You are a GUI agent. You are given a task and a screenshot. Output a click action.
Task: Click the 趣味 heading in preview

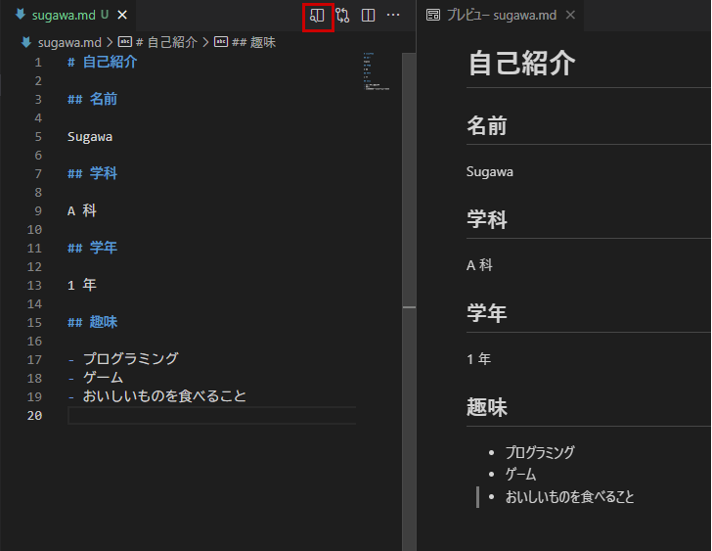pyautogui.click(x=487, y=407)
